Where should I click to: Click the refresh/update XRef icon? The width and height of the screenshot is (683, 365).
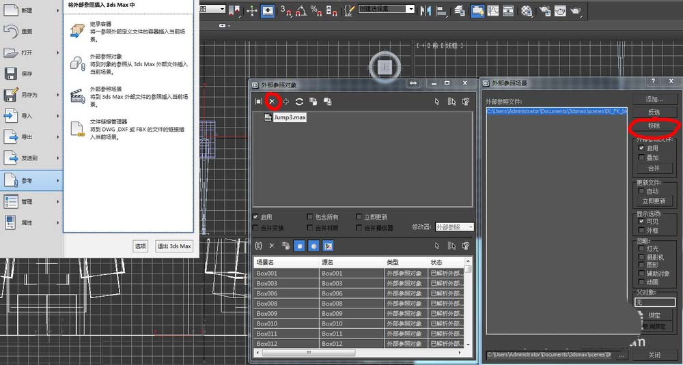(x=299, y=102)
